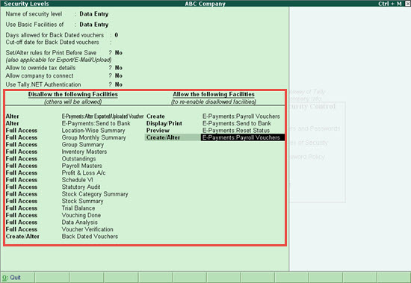Close the Security Levels screen with X

(407, 4)
